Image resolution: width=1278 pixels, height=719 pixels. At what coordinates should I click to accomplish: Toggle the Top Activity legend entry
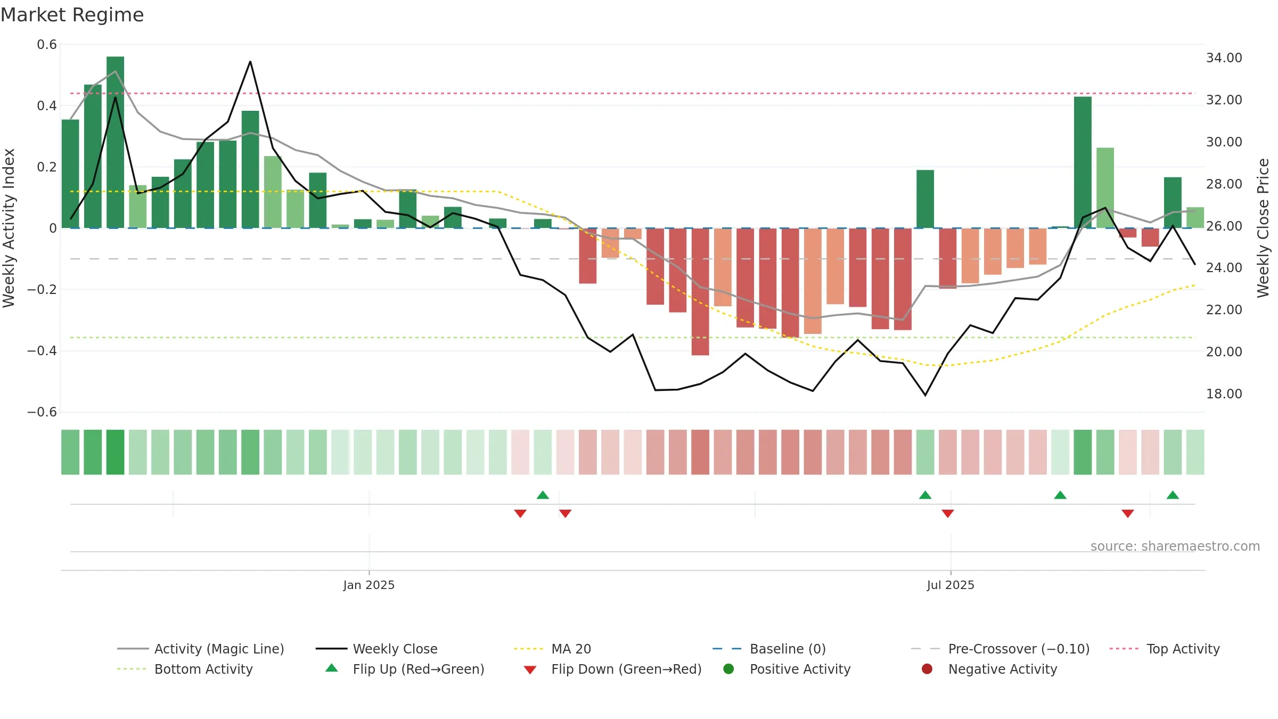tap(1165, 649)
